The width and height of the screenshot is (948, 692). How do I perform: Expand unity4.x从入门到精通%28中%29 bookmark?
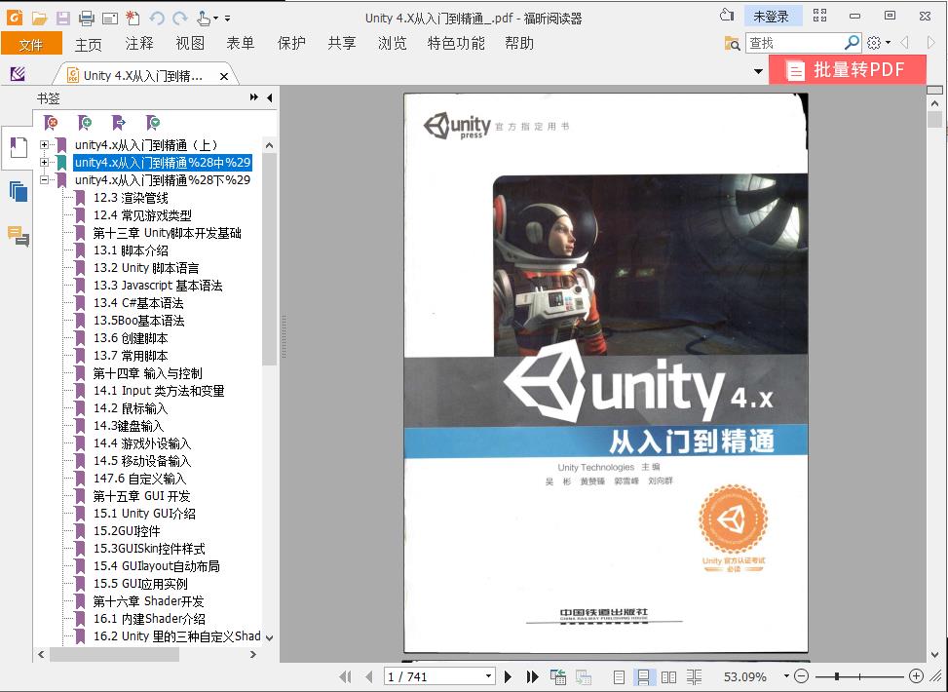click(44, 162)
